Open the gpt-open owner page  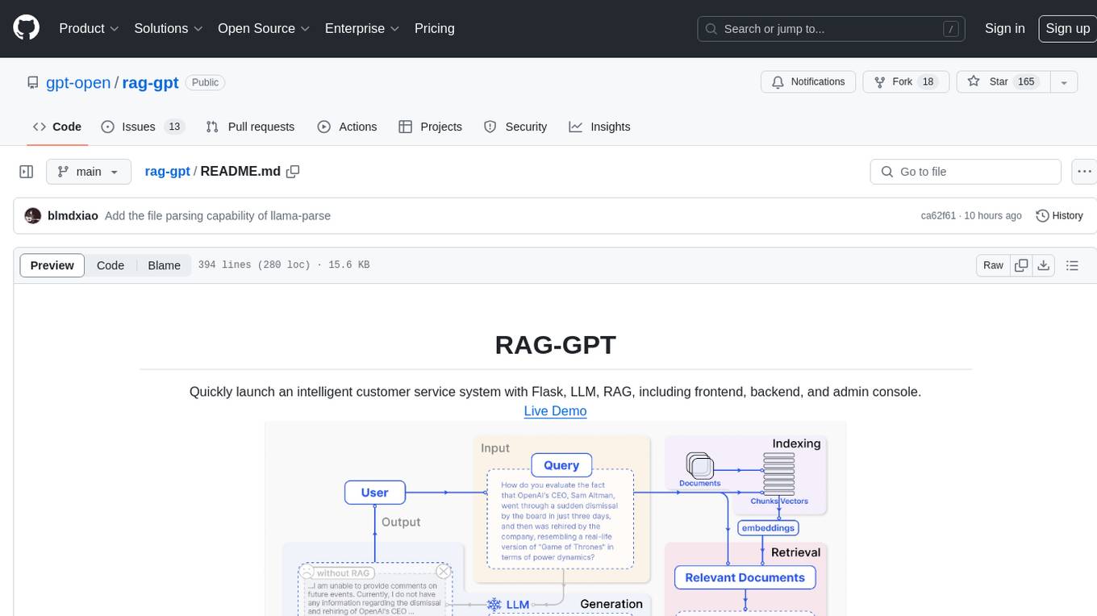80,82
